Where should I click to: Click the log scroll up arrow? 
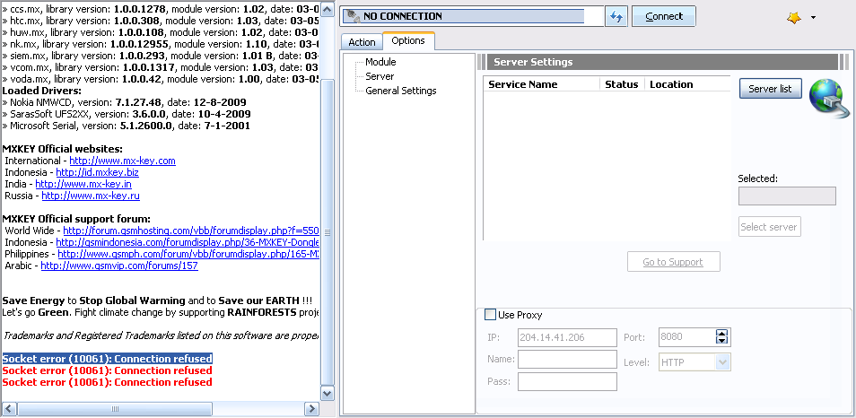coord(328,9)
